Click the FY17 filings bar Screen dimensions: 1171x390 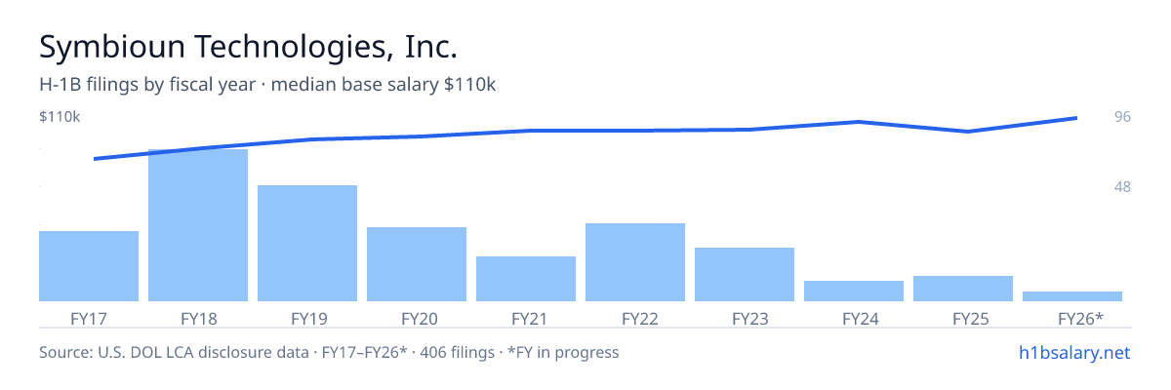tap(89, 266)
